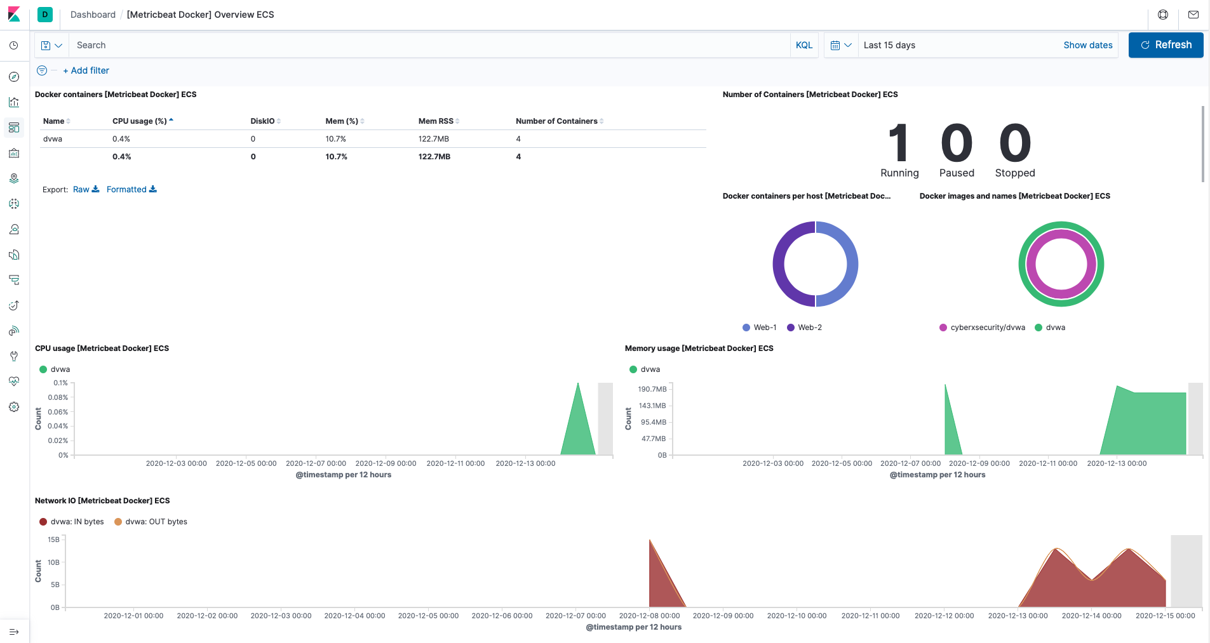The image size is (1210, 643).
Task: Toggle the cyberxsecurity/dvwa legend color dot
Action: (x=943, y=328)
